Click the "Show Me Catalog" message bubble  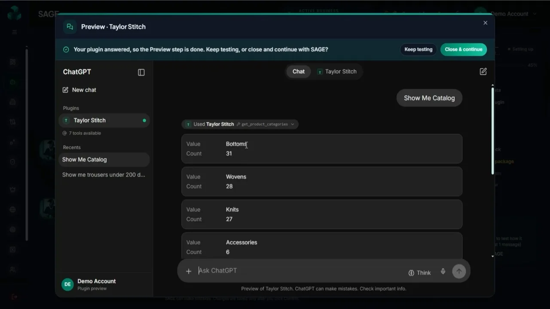(429, 98)
